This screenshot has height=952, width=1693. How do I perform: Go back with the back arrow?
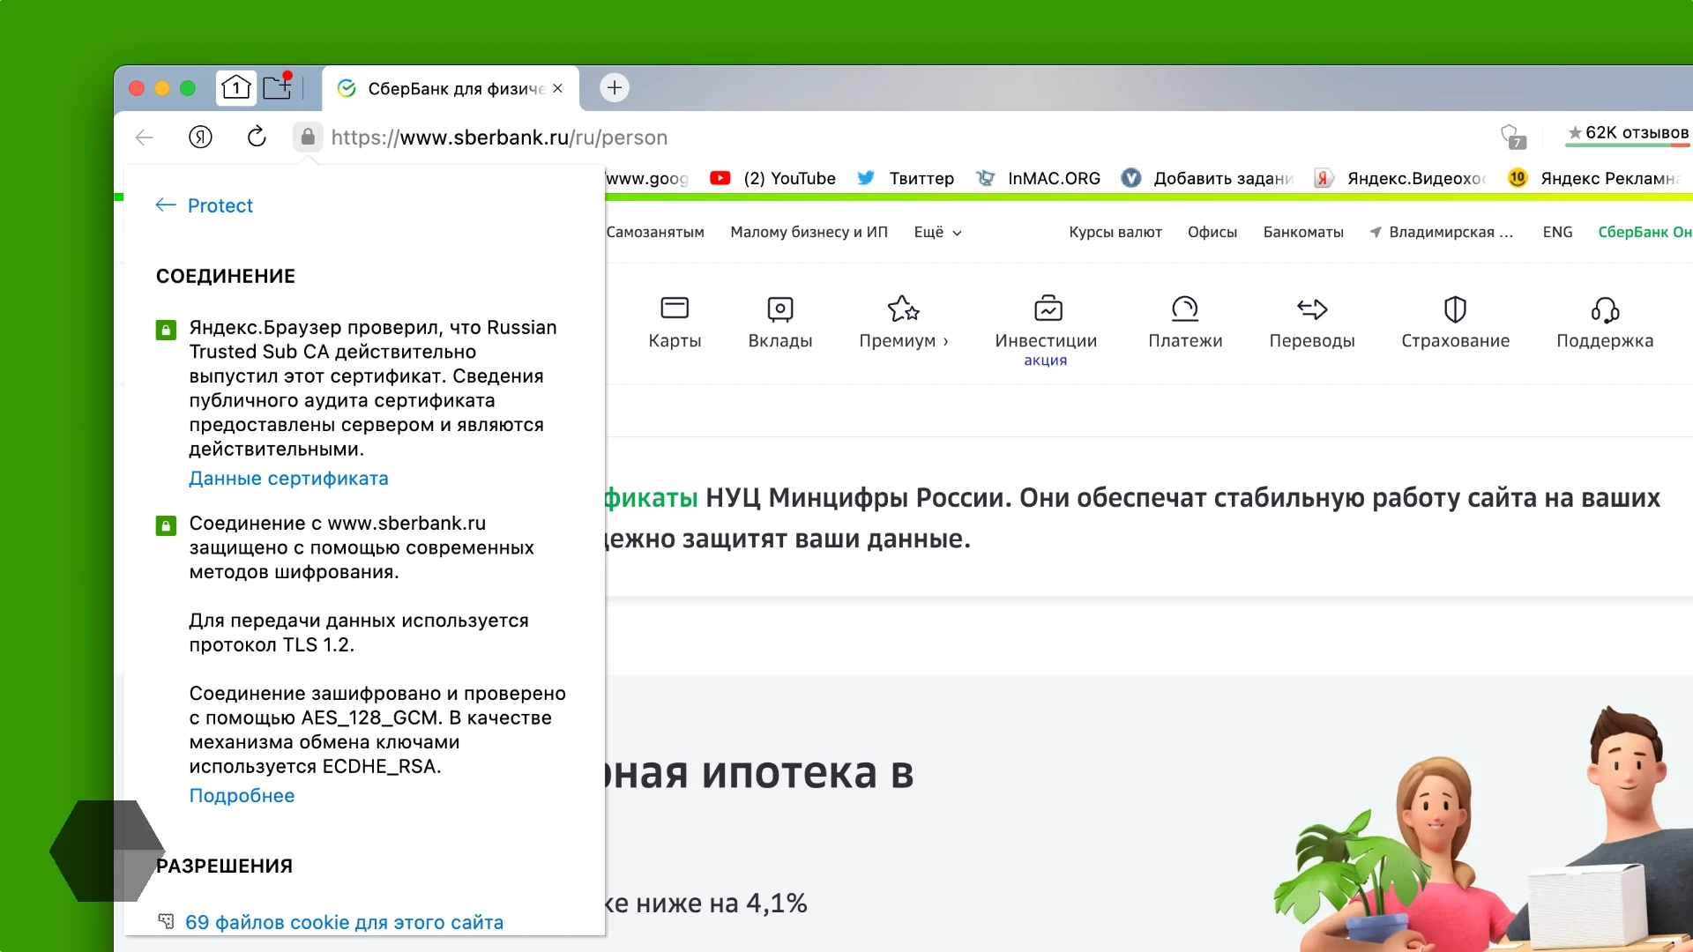(145, 138)
